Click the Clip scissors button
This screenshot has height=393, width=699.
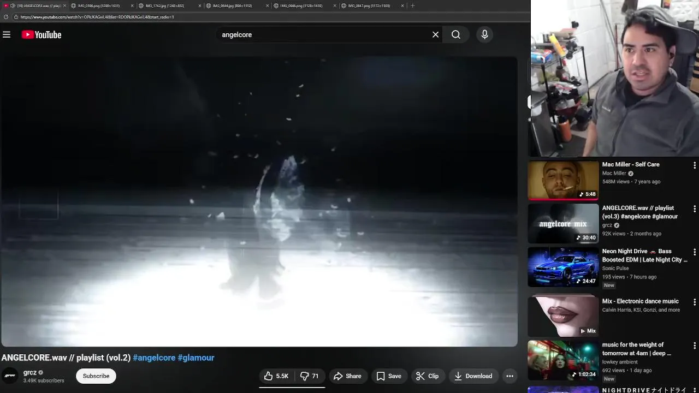427,376
